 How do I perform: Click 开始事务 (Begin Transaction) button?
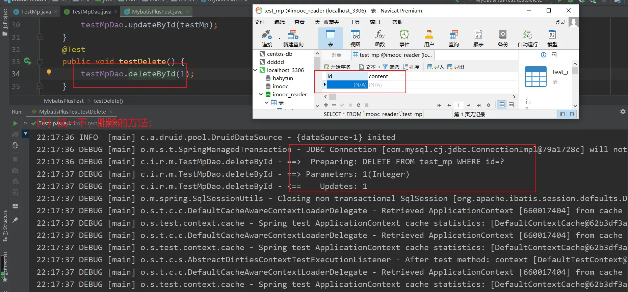[x=337, y=67]
